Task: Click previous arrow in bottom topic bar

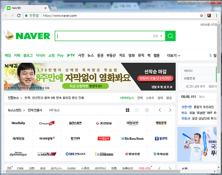Action: (160, 168)
